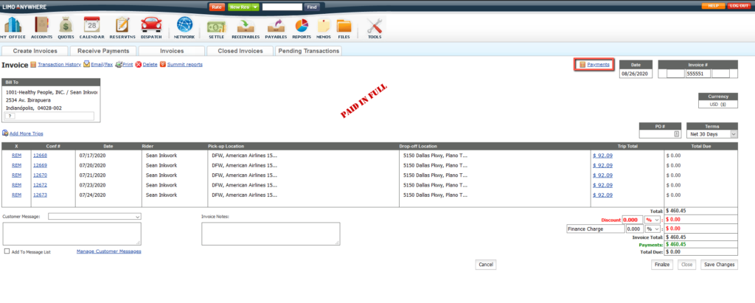Switch to Closed Invoices tab
Screen dimensions: 755x303
click(x=240, y=51)
